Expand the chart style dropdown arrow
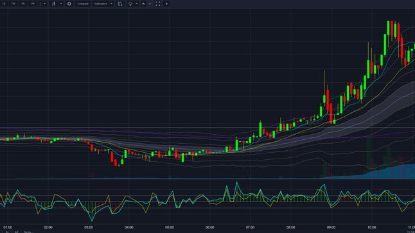This screenshot has height=233, width=415. pos(61,4)
